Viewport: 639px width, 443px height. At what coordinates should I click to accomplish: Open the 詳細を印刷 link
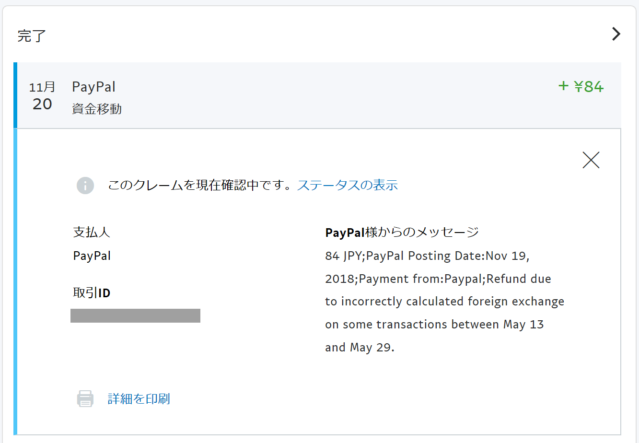[139, 399]
